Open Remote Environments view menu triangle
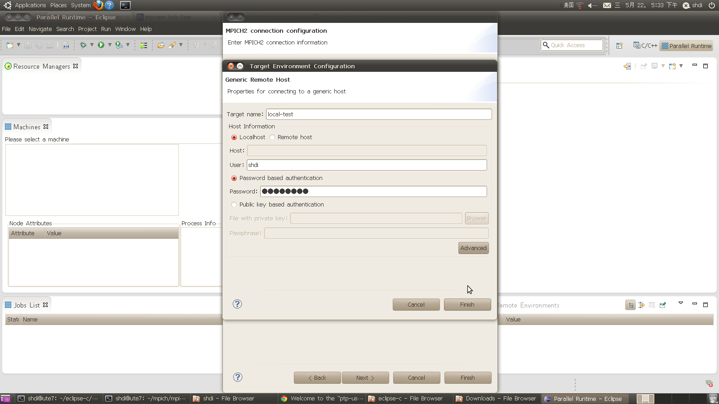 coord(681,303)
